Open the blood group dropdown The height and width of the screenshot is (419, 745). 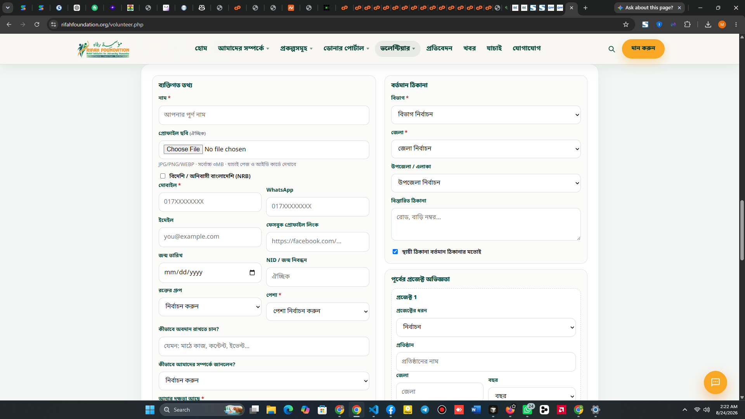[210, 307]
